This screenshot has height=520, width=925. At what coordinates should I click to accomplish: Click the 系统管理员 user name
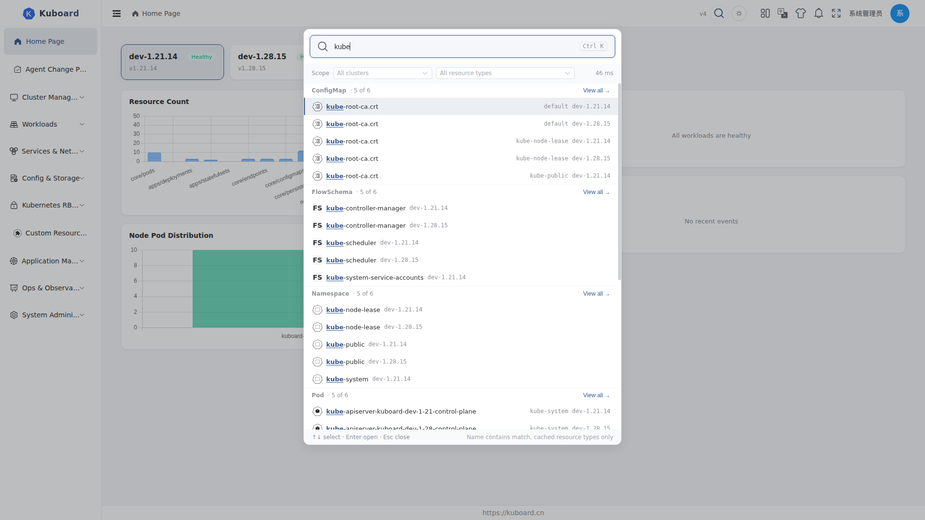pos(865,13)
